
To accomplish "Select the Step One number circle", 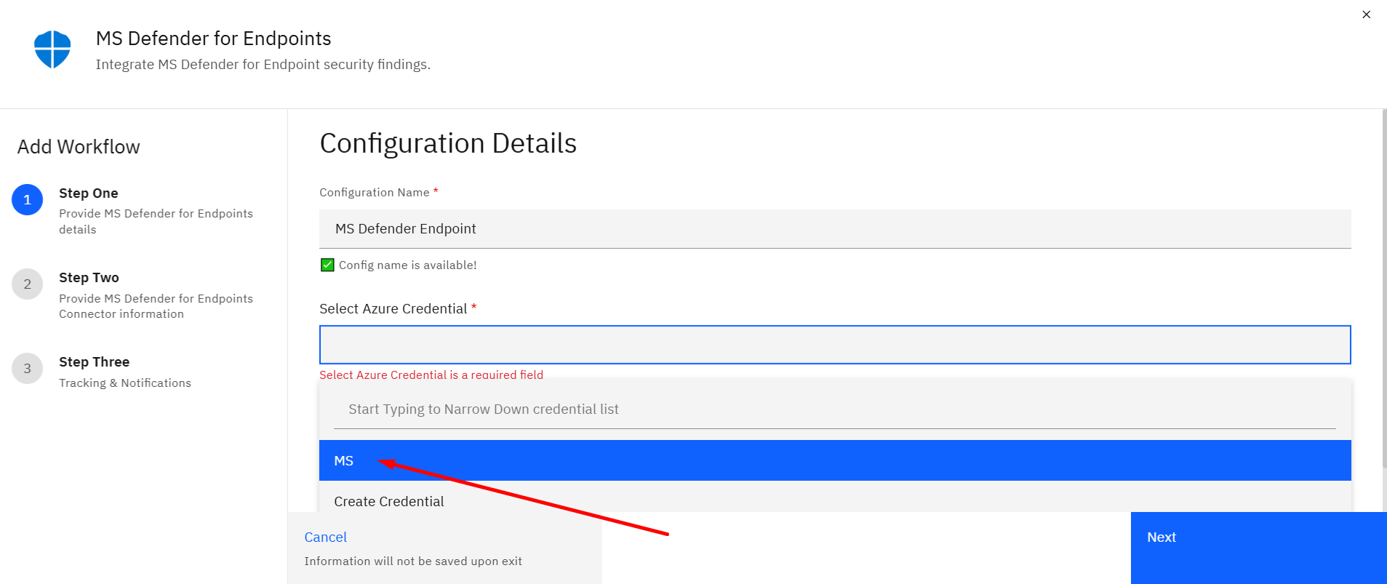I will click(x=28, y=199).
